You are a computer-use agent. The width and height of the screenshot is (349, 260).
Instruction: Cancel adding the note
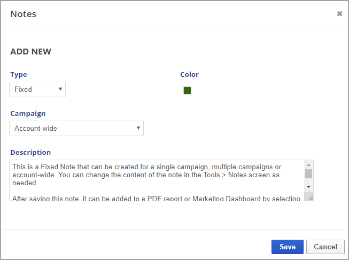pos(325,247)
